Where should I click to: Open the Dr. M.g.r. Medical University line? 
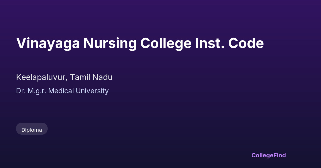pos(62,91)
